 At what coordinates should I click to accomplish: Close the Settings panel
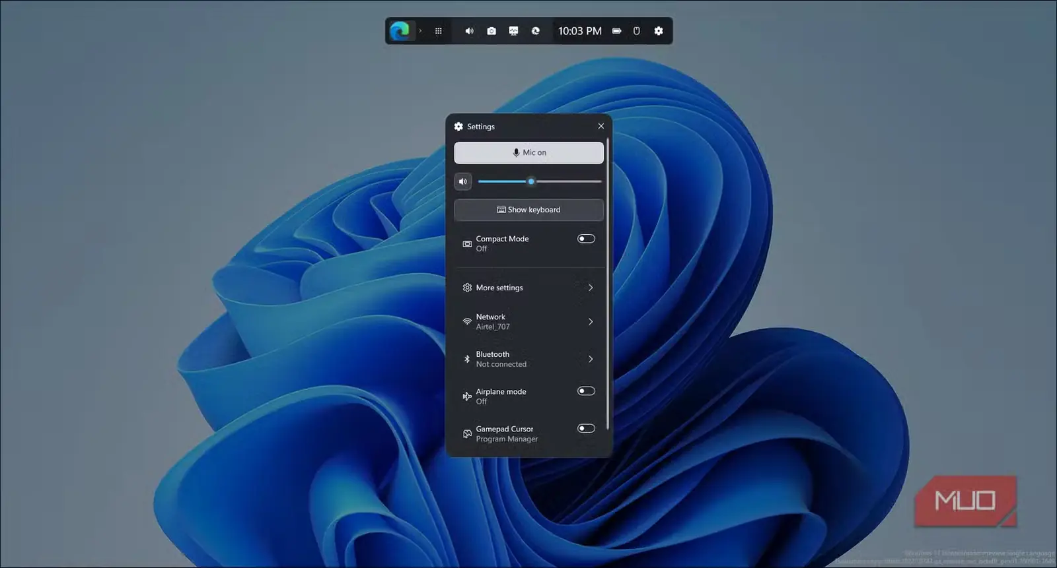click(601, 126)
